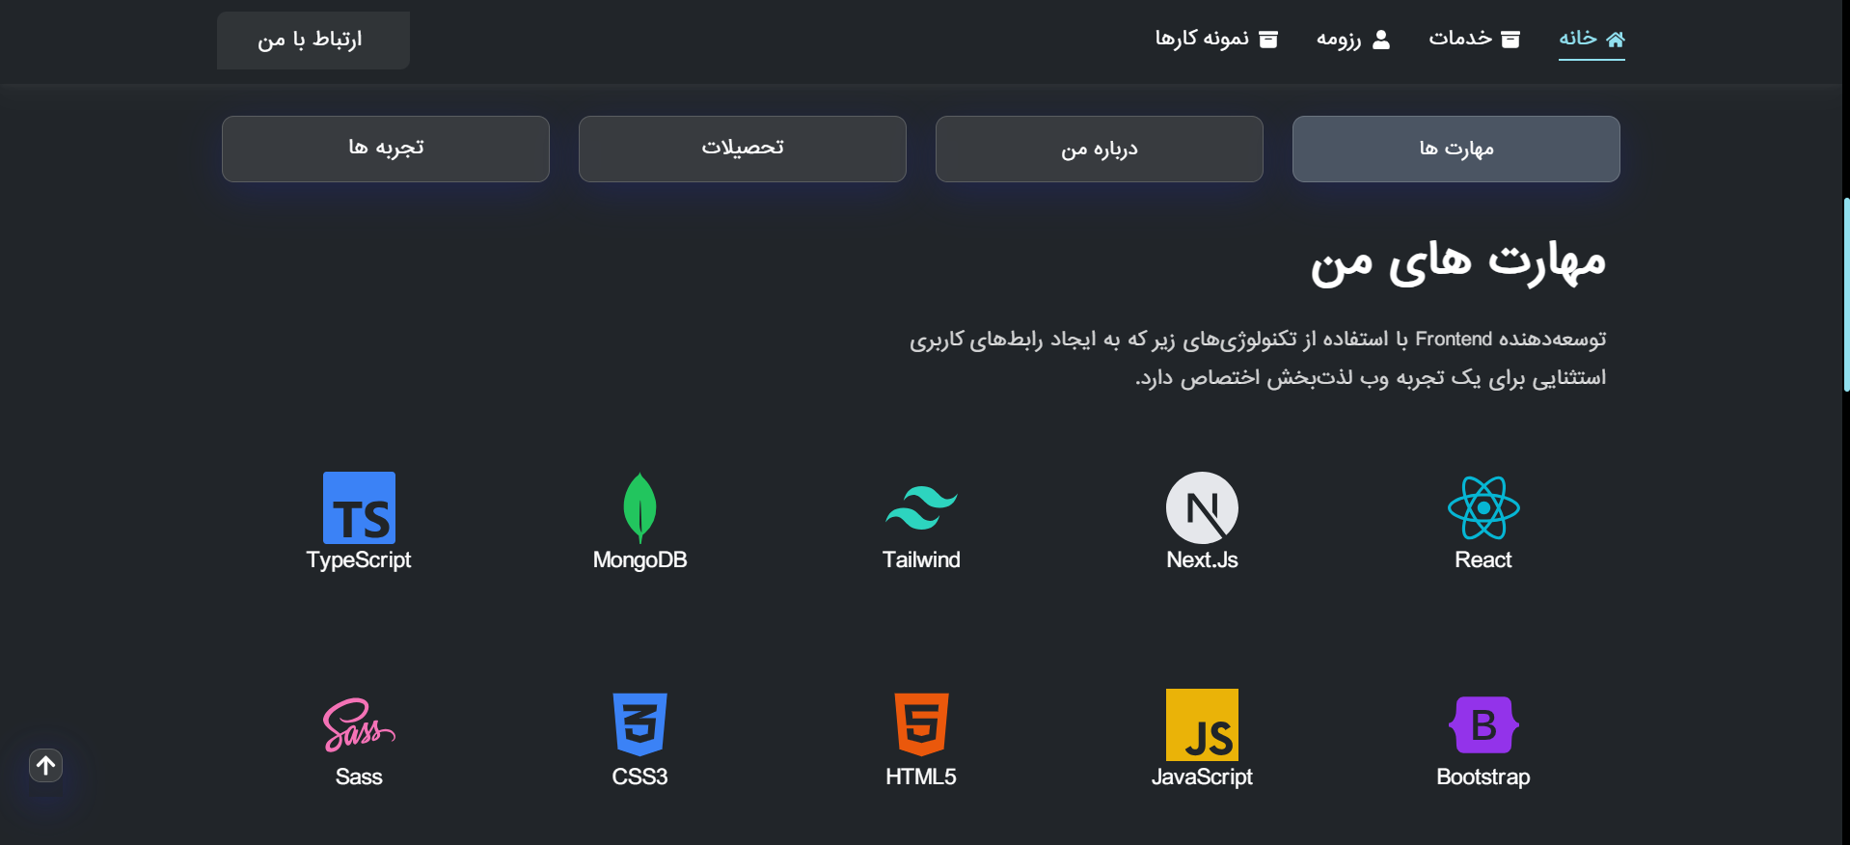Click the home icon beside خانه
This screenshot has height=845, width=1850.
tap(1616, 39)
